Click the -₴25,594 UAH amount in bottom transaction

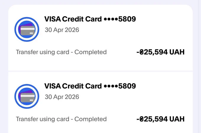click(x=161, y=119)
